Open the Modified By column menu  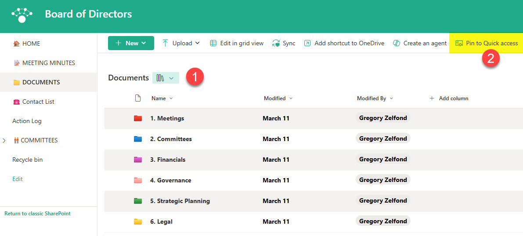click(375, 98)
